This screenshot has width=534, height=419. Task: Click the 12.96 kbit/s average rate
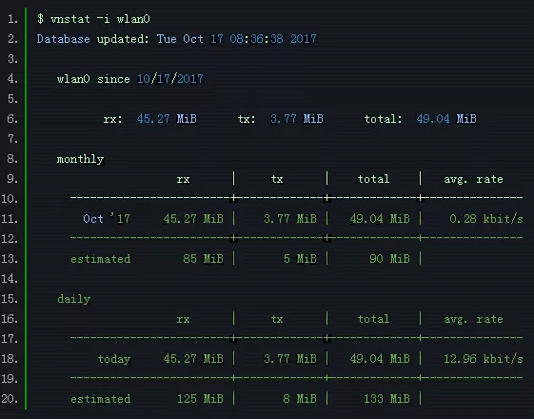[483, 359]
